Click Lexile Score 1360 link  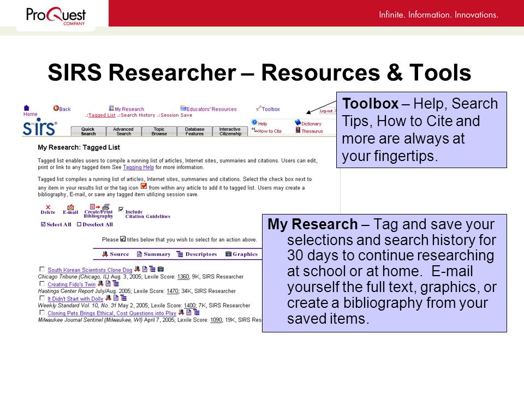coord(183,277)
